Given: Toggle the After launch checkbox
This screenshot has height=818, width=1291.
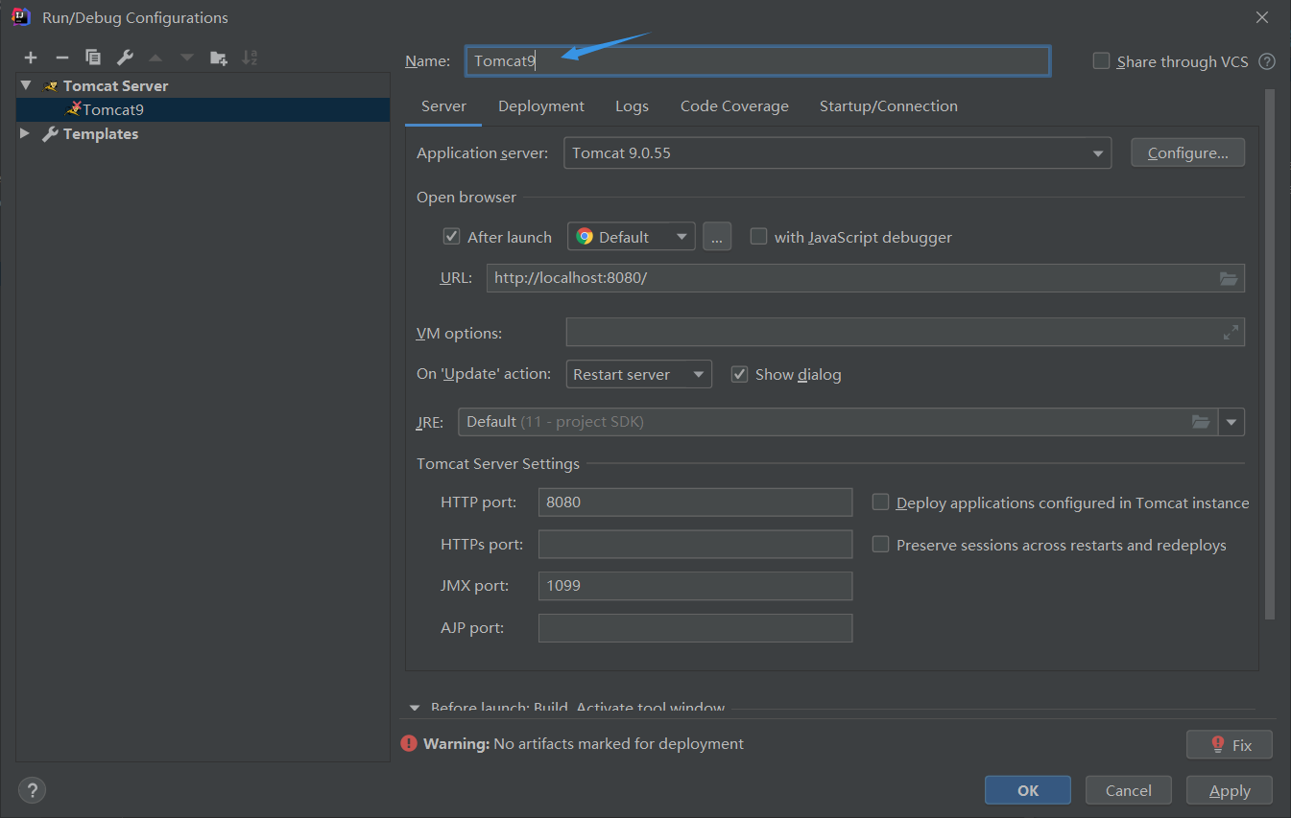Looking at the screenshot, I should coord(451,237).
